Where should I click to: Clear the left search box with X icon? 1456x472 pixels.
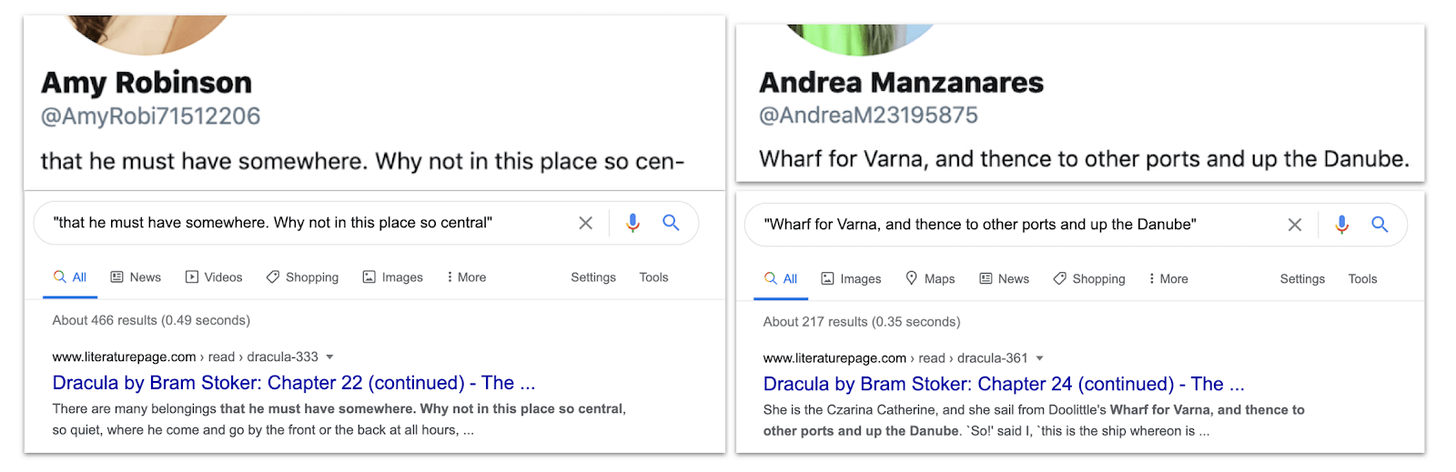click(586, 223)
